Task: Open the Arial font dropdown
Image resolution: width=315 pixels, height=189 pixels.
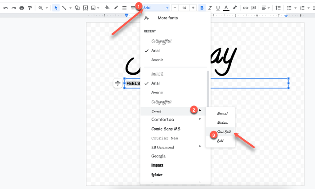Action: [x=156, y=8]
